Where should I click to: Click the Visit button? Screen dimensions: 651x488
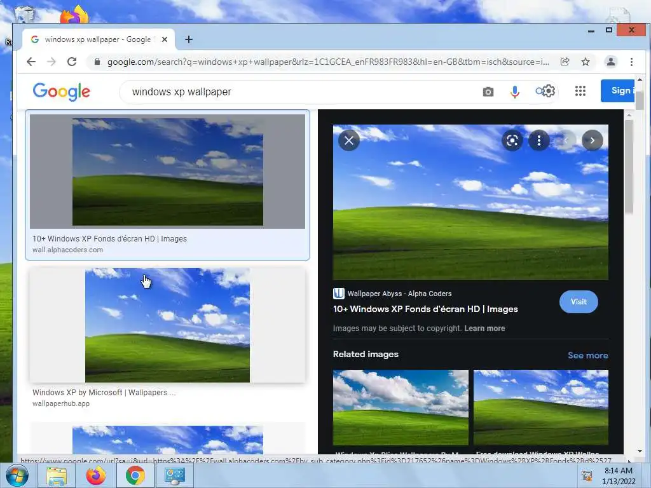[579, 302]
